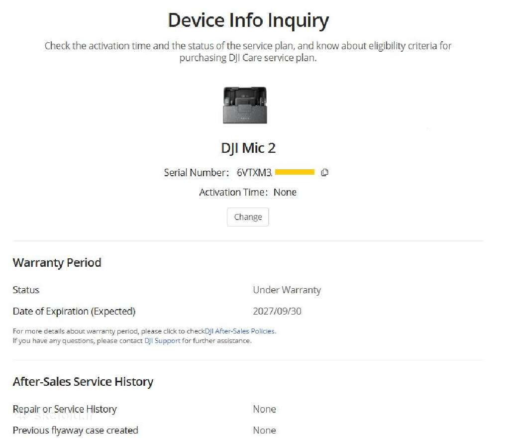Copy the serial number with the copy icon
Image resolution: width=509 pixels, height=448 pixels.
click(324, 173)
